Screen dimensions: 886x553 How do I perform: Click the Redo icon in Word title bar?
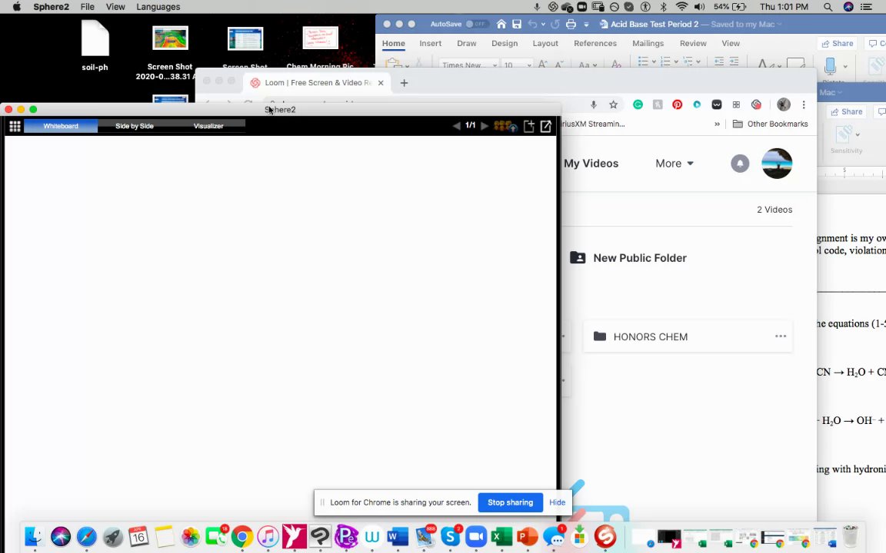[x=555, y=25]
